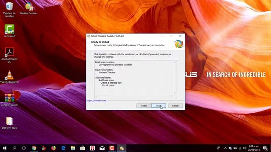
Task: Close the setup window with X
Action: click(180, 36)
